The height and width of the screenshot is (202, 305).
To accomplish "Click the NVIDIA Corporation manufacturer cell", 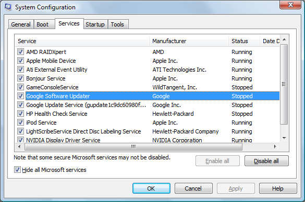I will coord(177,140).
